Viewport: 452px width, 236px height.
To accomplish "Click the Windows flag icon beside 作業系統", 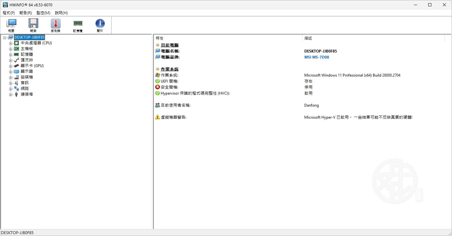I will [158, 75].
